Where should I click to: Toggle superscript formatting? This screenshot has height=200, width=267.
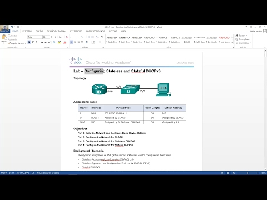coord(49,42)
